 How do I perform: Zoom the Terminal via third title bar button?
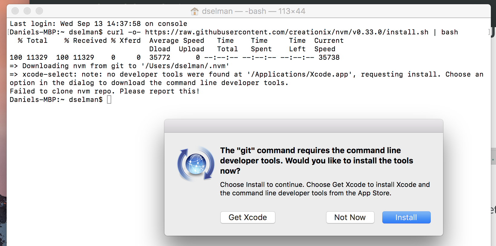pos(39,11)
